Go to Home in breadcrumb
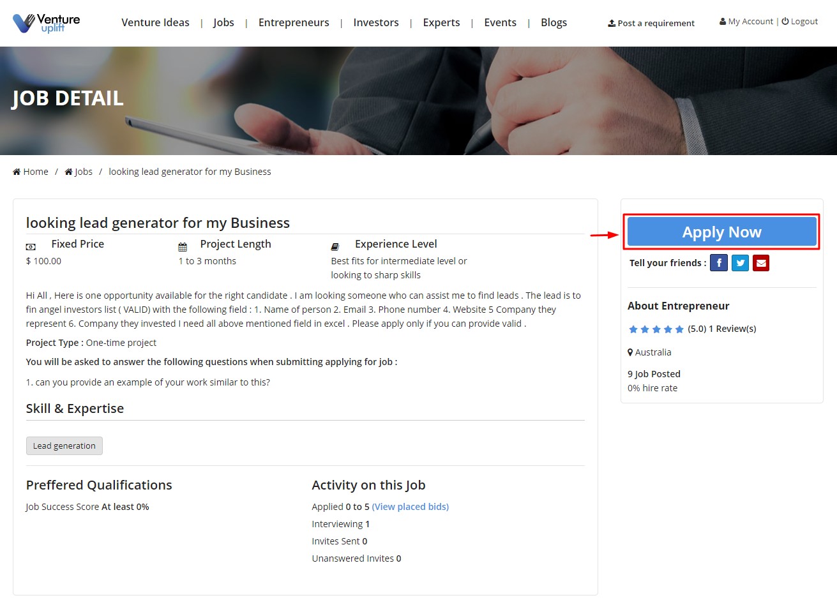 click(31, 172)
